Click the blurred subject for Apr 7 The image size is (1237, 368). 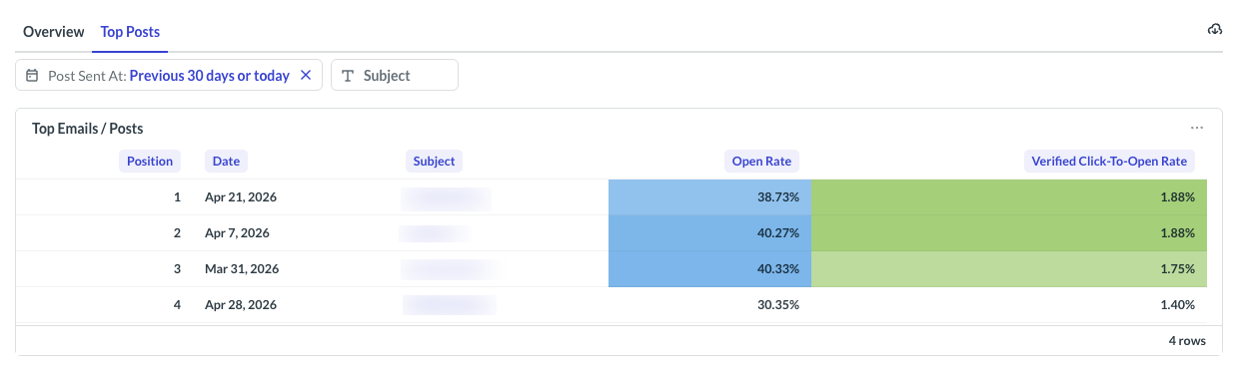click(x=435, y=233)
